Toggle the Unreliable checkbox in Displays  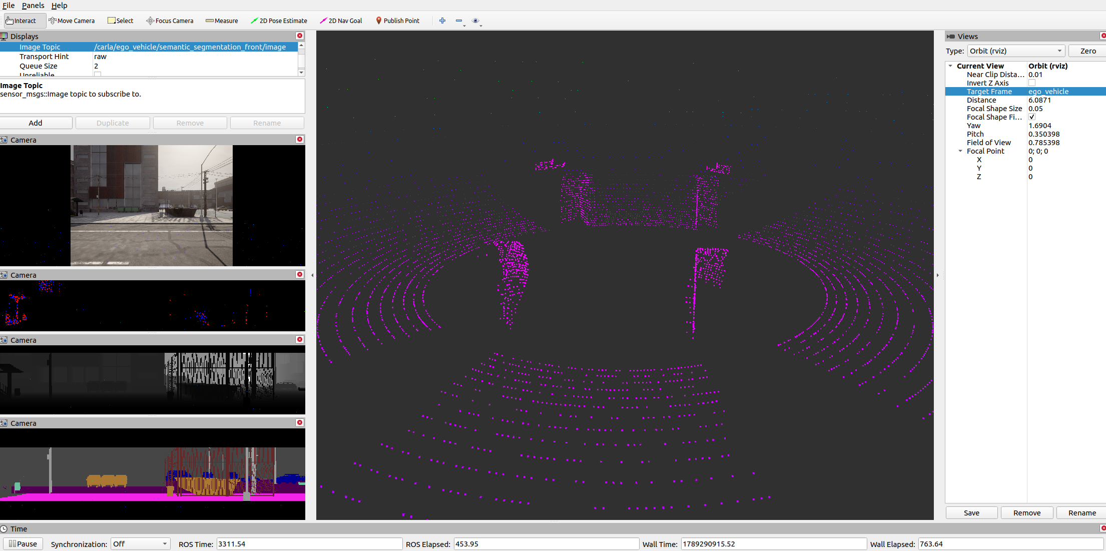pyautogui.click(x=98, y=74)
